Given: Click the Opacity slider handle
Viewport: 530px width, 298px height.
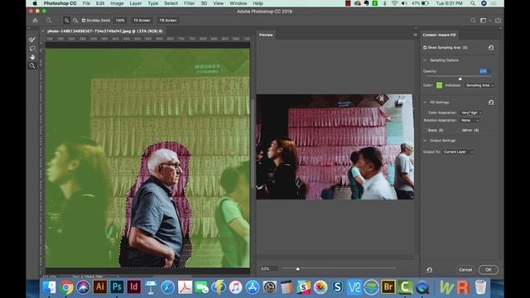Looking at the screenshot, I should [460, 79].
